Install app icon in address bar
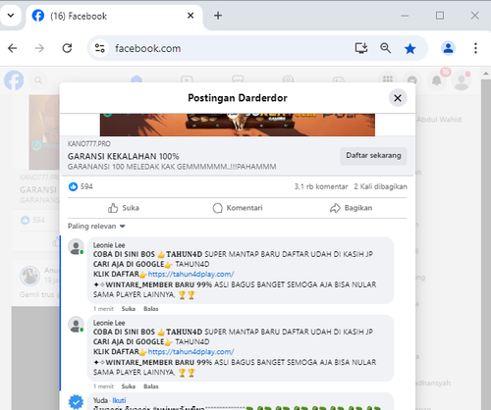The height and width of the screenshot is (410, 491). (361, 48)
